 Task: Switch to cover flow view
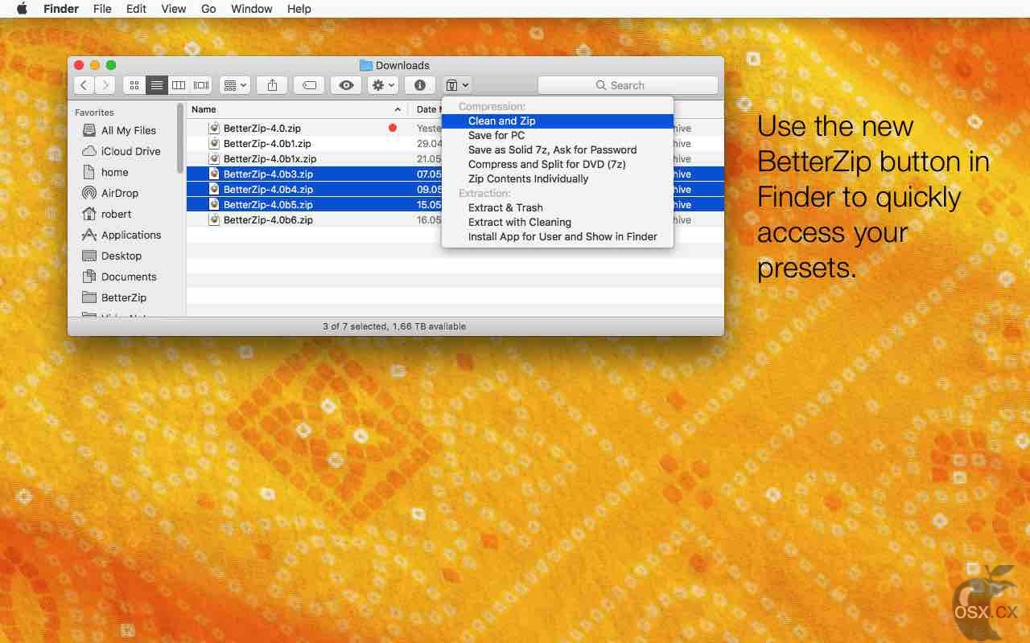click(201, 85)
